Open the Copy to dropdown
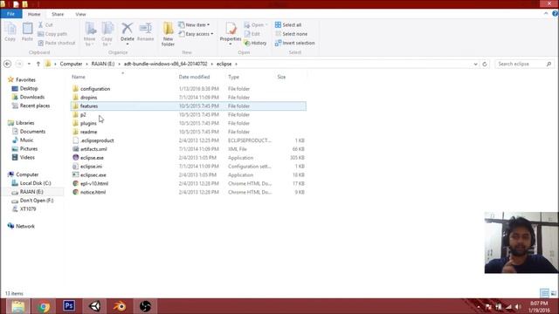Screen dimensions: 559x314 [x=107, y=34]
